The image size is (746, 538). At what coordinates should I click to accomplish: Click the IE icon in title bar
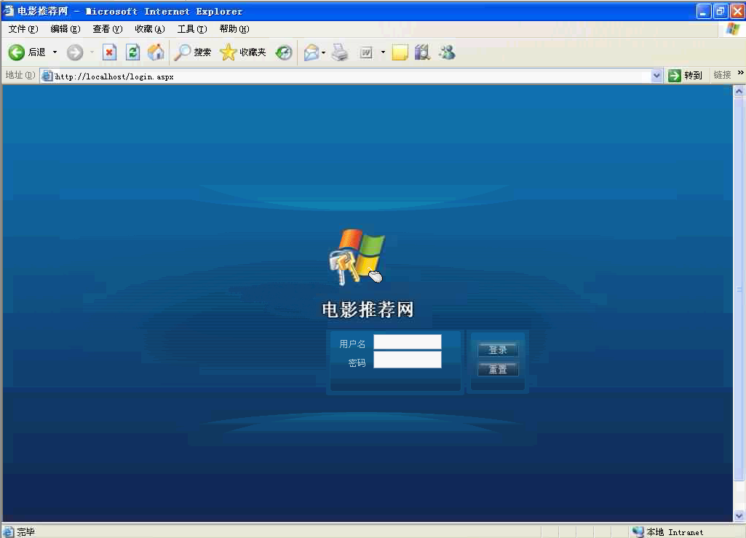click(9, 10)
